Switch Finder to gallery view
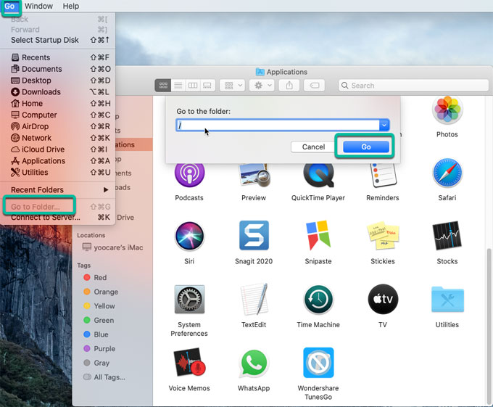This screenshot has width=493, height=407. 207,85
